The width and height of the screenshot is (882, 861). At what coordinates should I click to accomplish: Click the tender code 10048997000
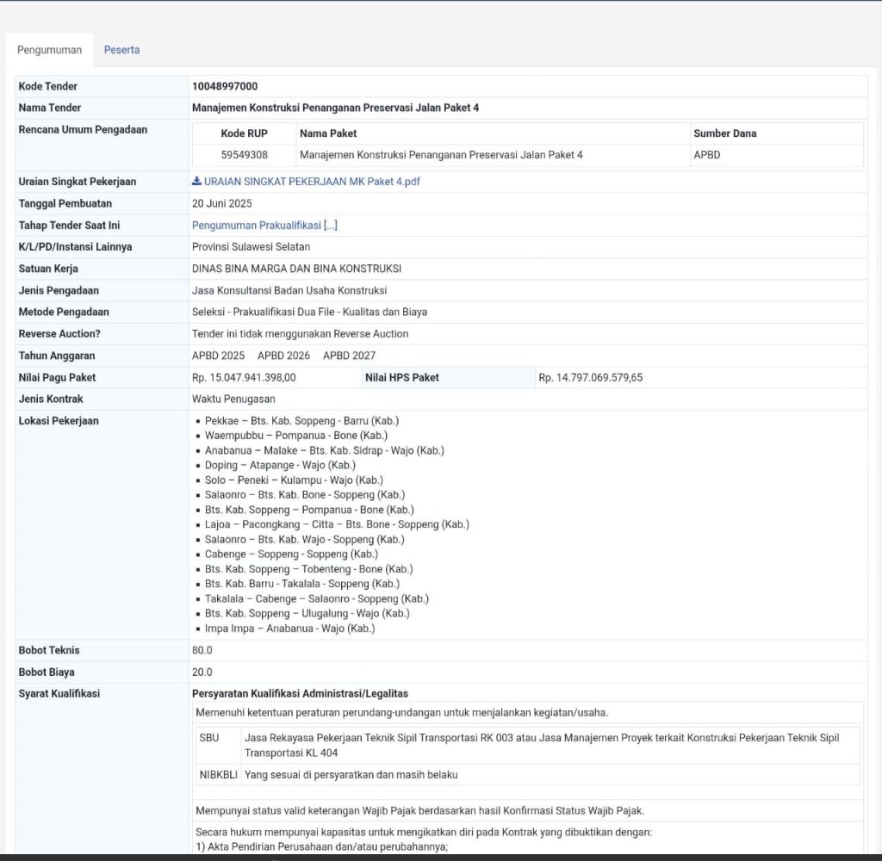[225, 86]
